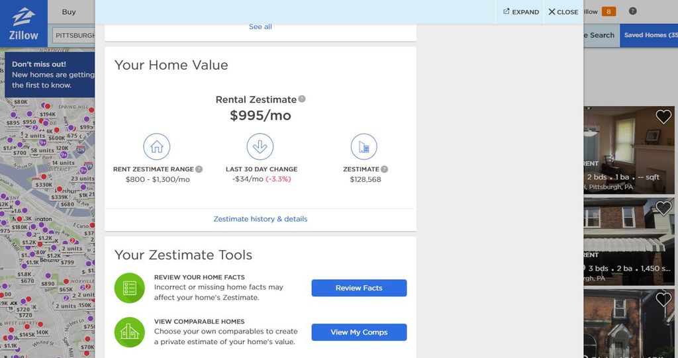678x358 pixels.
Task: Click the green home facts checklist icon
Action: [x=129, y=288]
